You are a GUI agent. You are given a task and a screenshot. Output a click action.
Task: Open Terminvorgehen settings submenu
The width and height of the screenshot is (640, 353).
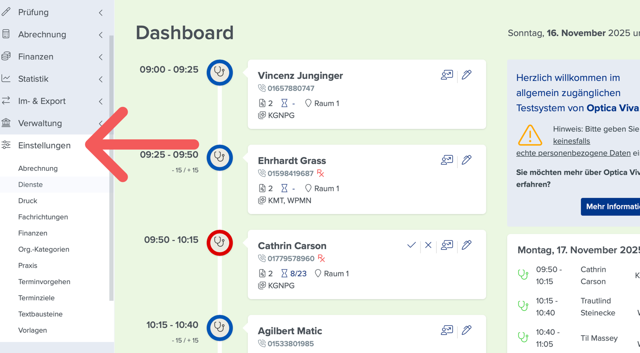(x=44, y=282)
